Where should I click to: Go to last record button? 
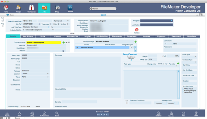(x=107, y=114)
